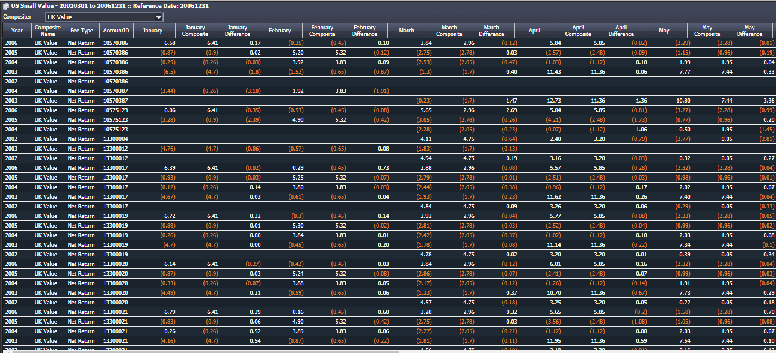
Task: Click the February Composite column header
Action: tap(324, 31)
